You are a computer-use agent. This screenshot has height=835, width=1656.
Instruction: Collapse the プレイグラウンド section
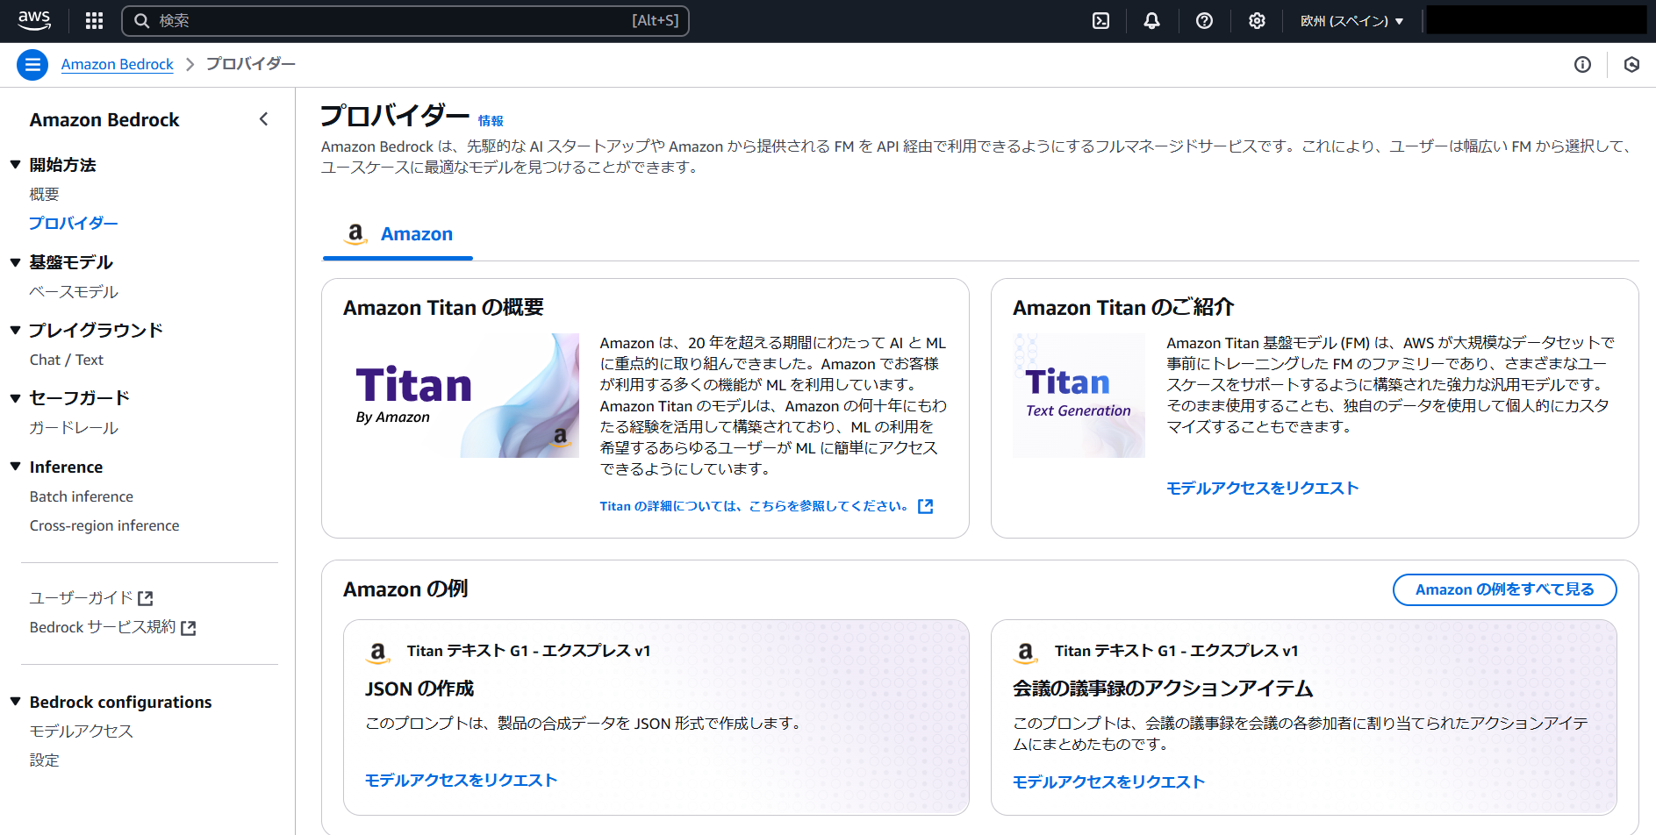15,330
